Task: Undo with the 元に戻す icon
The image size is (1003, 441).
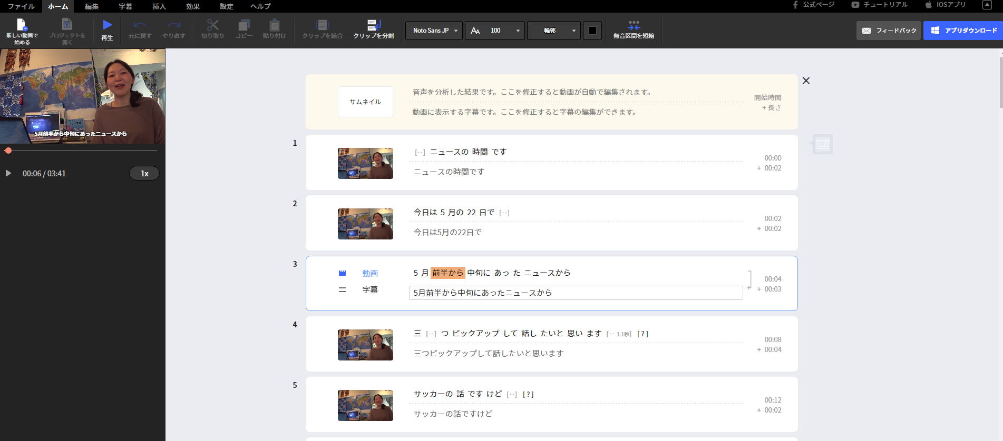Action: [x=140, y=25]
